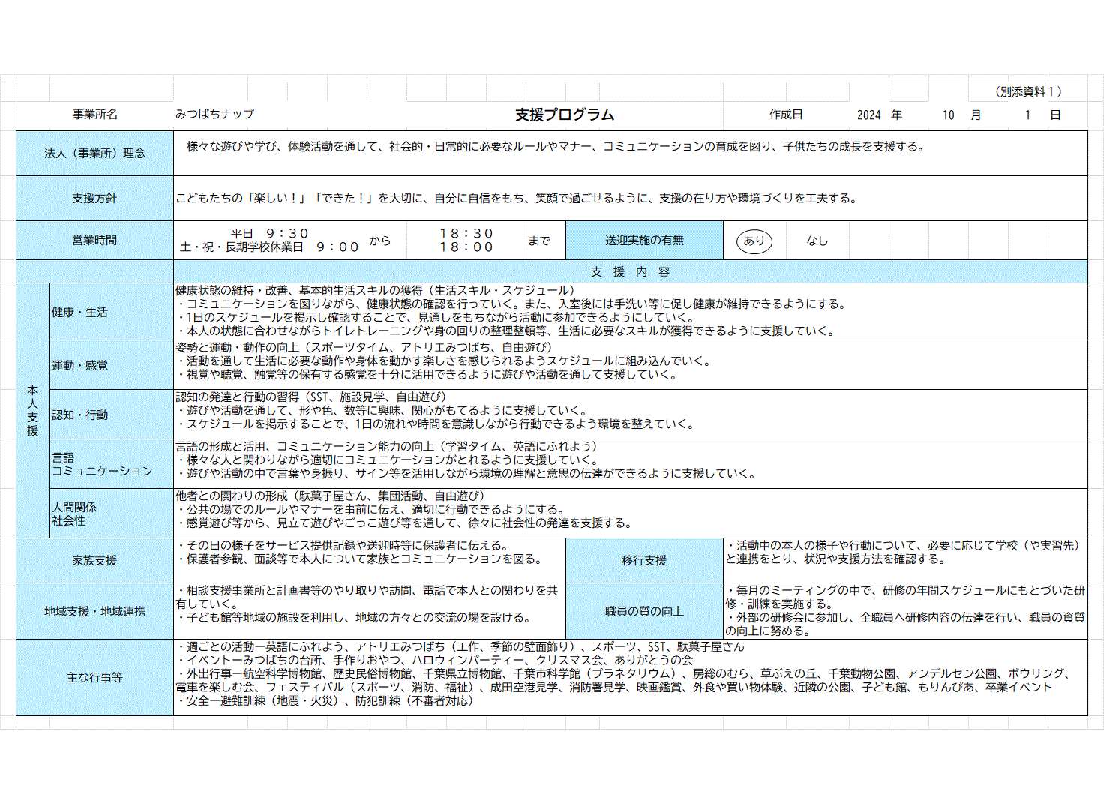Click the vertical 本人支援 label
Screen dimensions: 1106x791
coord(32,410)
